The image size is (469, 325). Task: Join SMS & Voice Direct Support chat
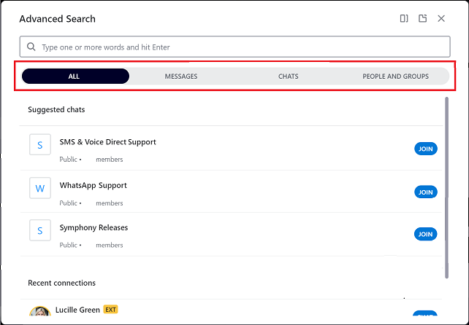426,149
